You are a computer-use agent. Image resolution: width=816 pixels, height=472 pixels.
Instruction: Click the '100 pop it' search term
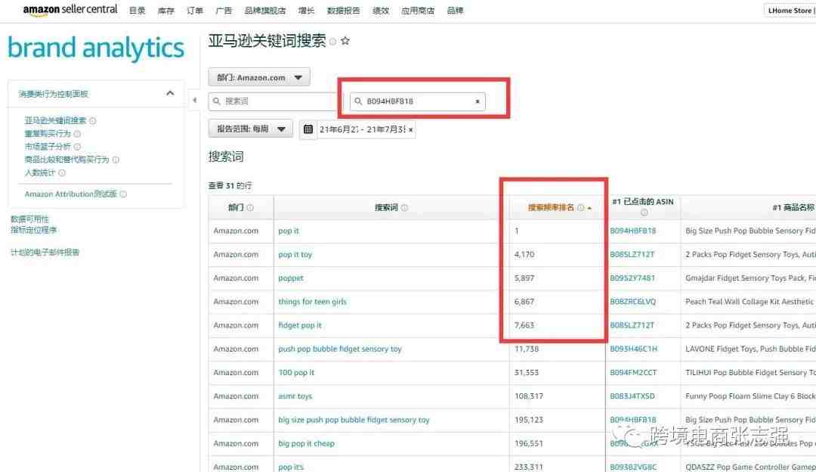pos(296,372)
